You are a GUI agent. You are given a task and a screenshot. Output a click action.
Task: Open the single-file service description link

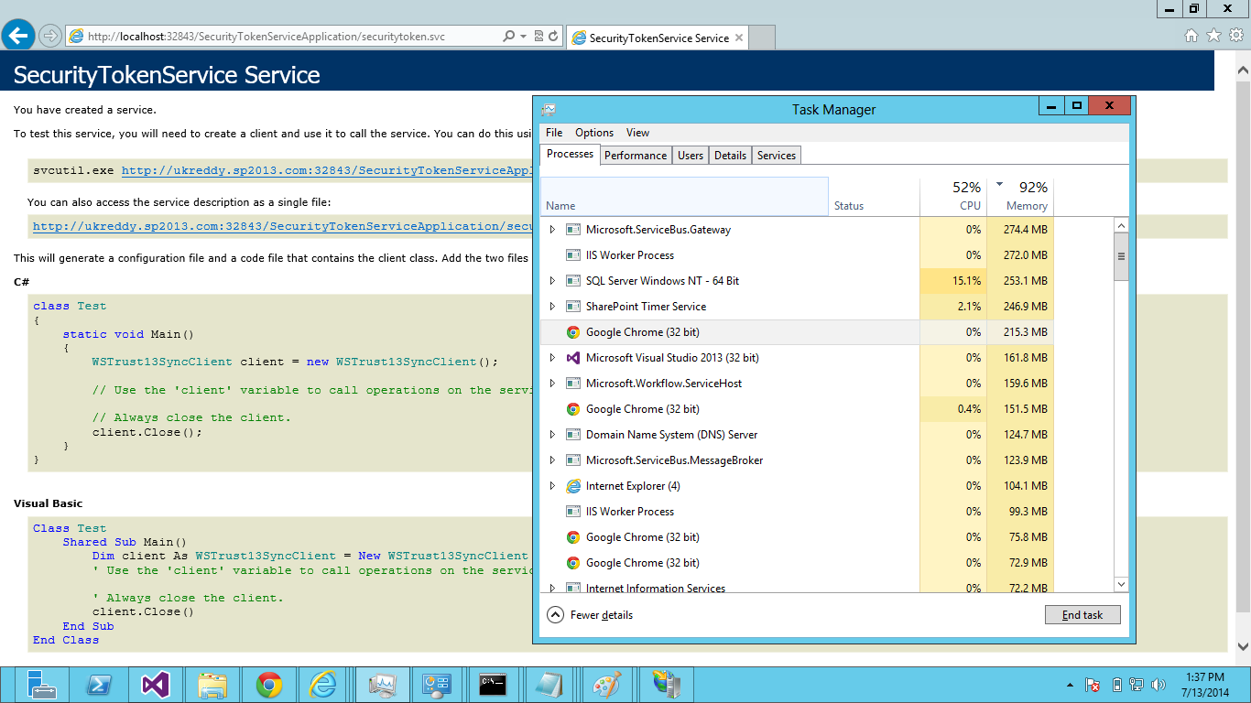coord(283,226)
